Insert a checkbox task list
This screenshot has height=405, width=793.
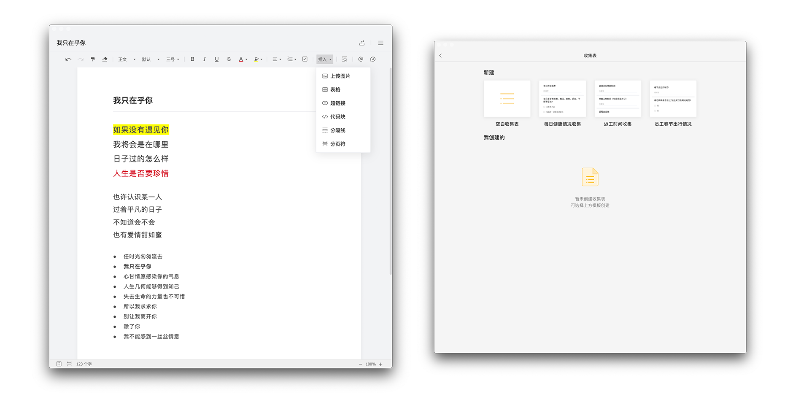tap(305, 59)
